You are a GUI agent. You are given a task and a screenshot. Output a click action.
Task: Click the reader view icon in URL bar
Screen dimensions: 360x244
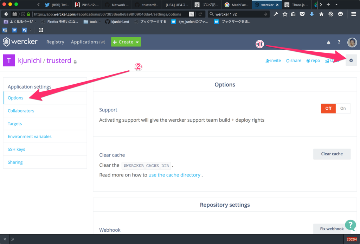191,14
